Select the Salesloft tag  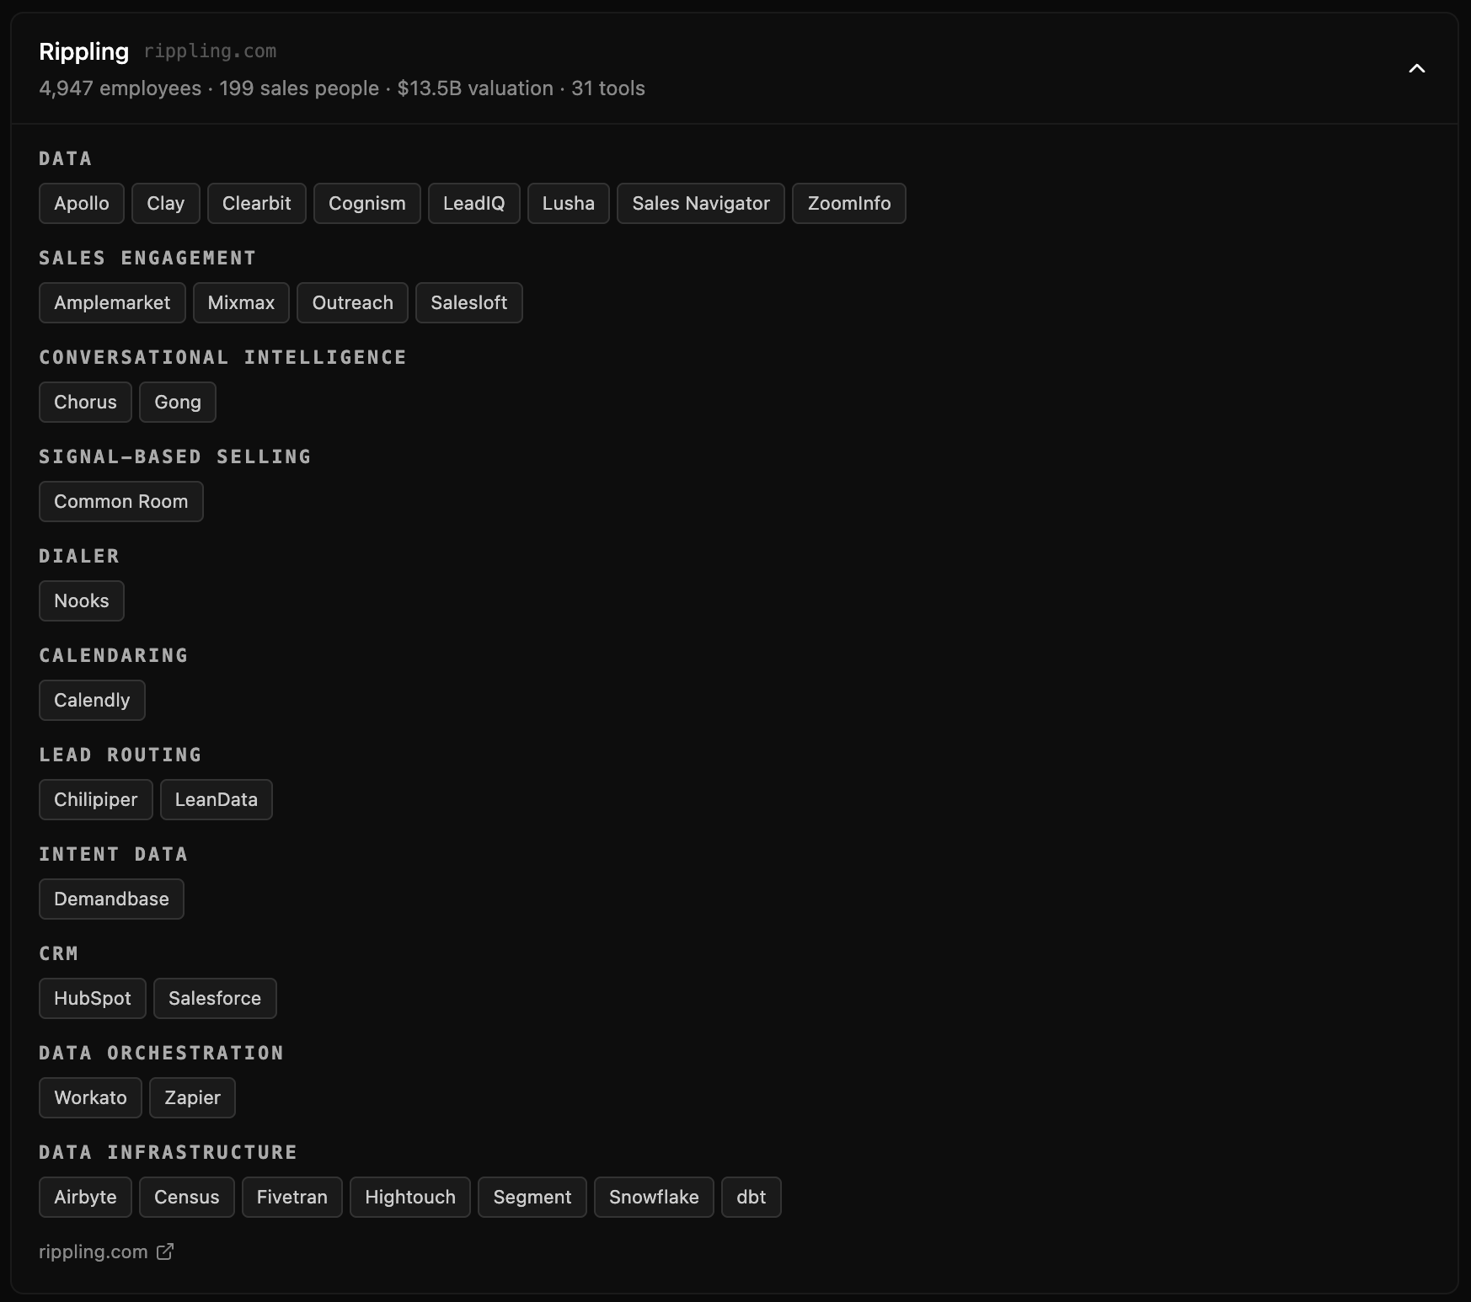tap(469, 302)
